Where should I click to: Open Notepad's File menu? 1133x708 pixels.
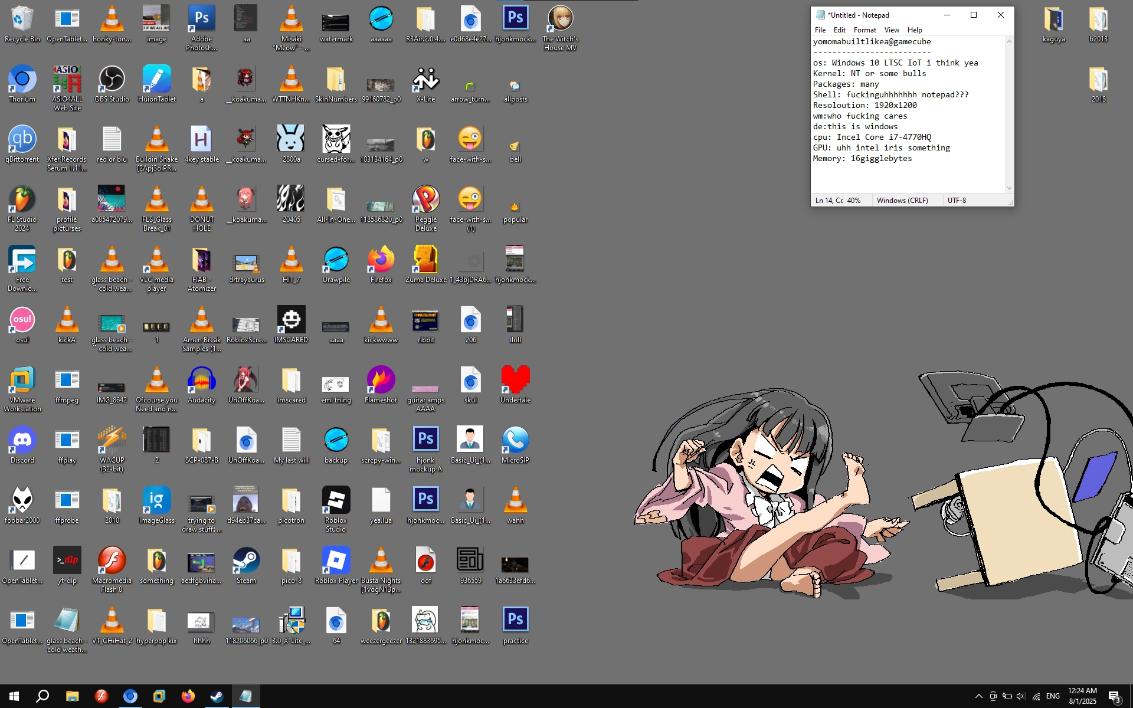click(820, 30)
